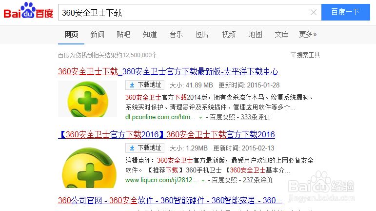Expand the dropdown arrow next to www.liqucn.com
Image resolution: width=376 pixels, height=211 pixels.
click(x=203, y=181)
